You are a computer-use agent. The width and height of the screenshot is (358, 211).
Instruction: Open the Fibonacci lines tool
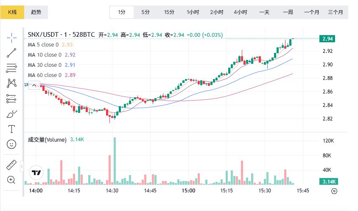pyautogui.click(x=11, y=68)
